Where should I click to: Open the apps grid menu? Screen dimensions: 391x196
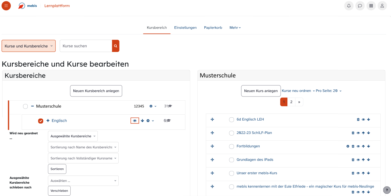tap(371, 6)
